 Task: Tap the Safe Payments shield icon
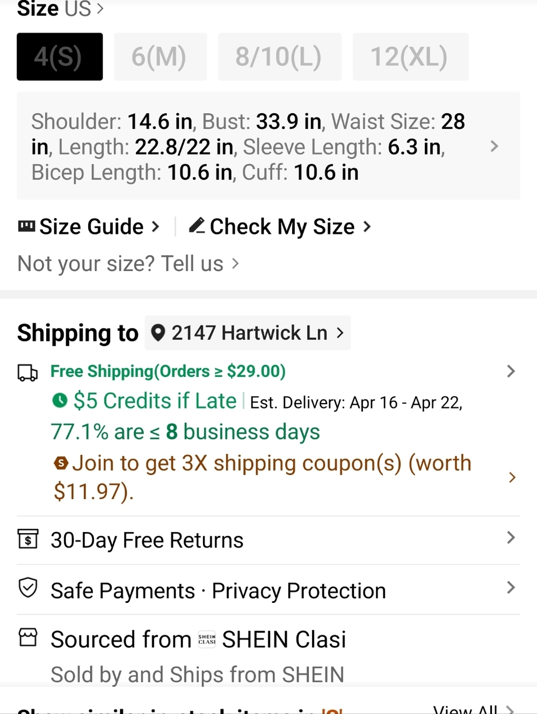[27, 588]
